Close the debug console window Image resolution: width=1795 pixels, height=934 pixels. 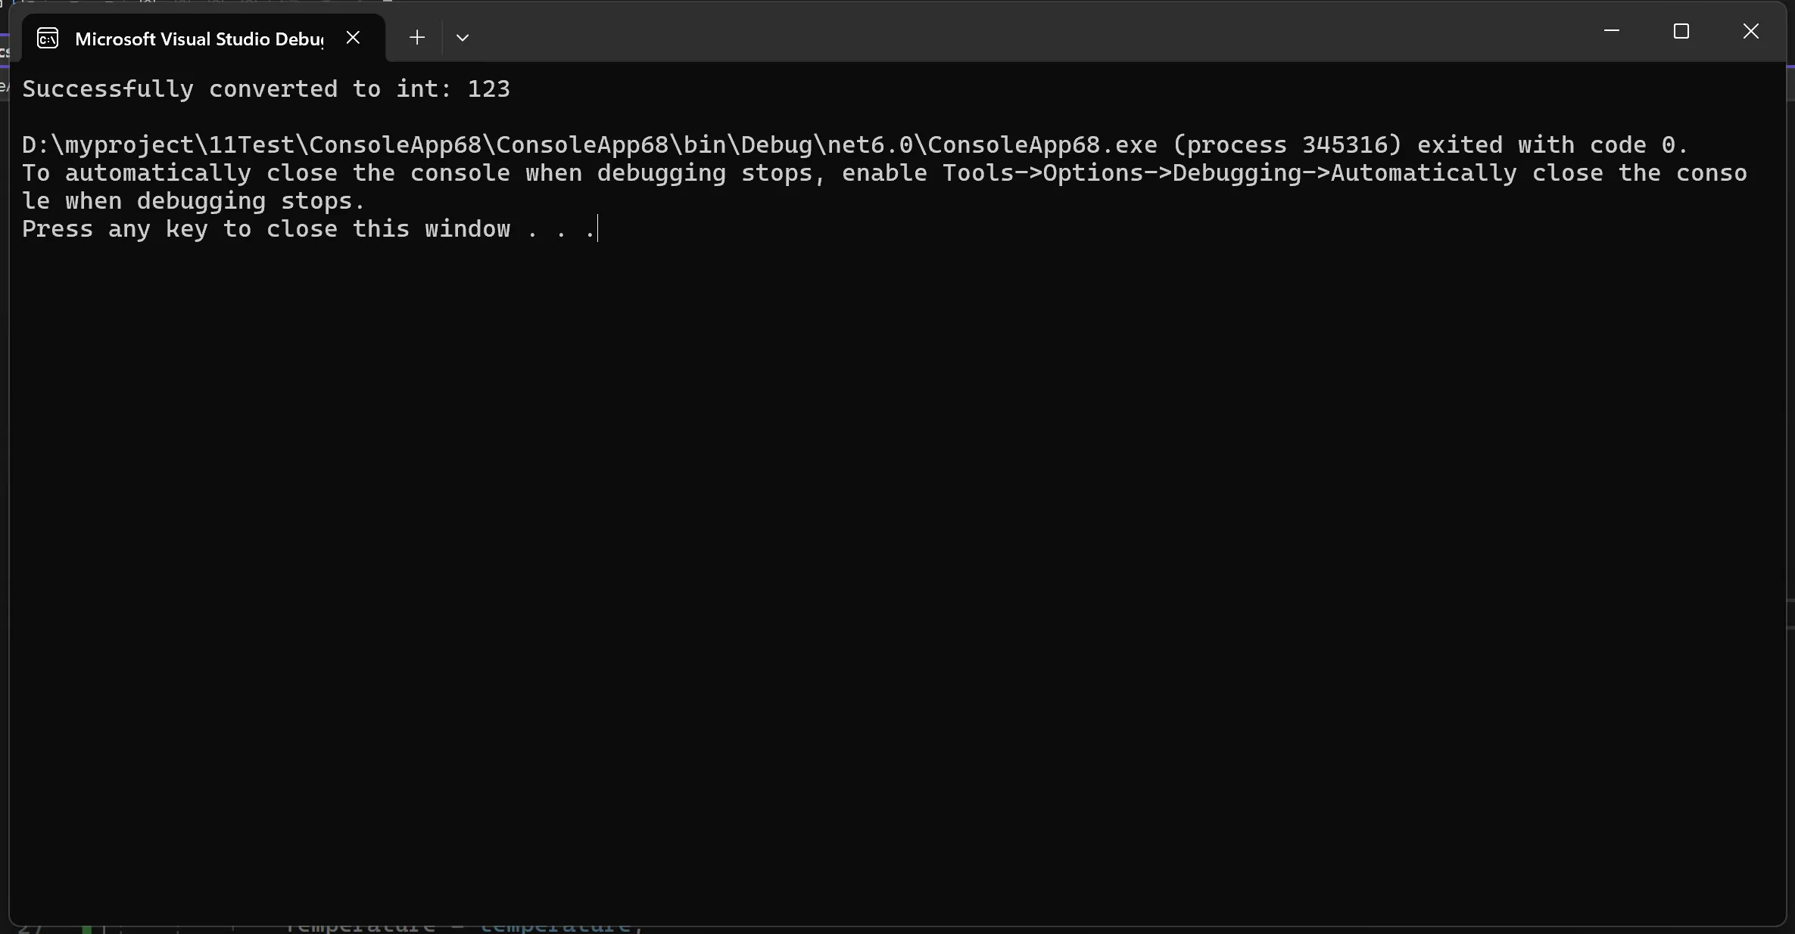coord(1750,31)
